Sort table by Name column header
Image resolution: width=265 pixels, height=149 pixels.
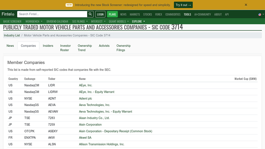pyautogui.click(x=82, y=79)
